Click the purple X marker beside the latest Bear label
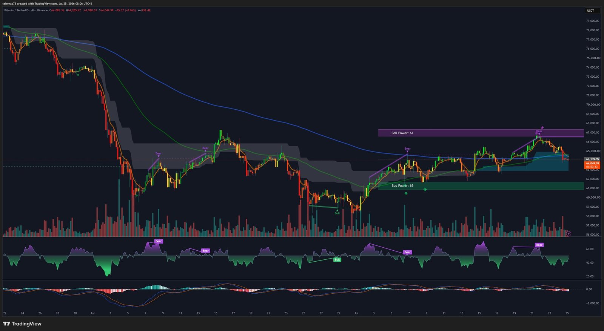Screen dimensions: 604x331 pos(536,133)
